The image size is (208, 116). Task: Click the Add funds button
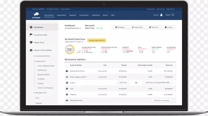[123, 82]
